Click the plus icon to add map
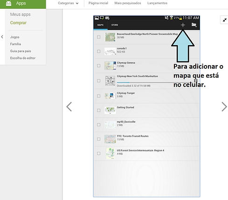Viewport: 228px width, 200px height. (x=183, y=25)
